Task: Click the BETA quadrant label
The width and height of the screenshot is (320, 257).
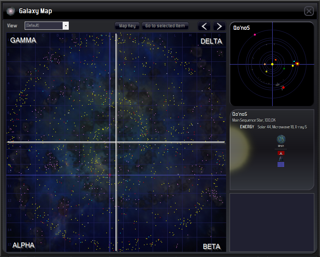Action: pyautogui.click(x=212, y=247)
